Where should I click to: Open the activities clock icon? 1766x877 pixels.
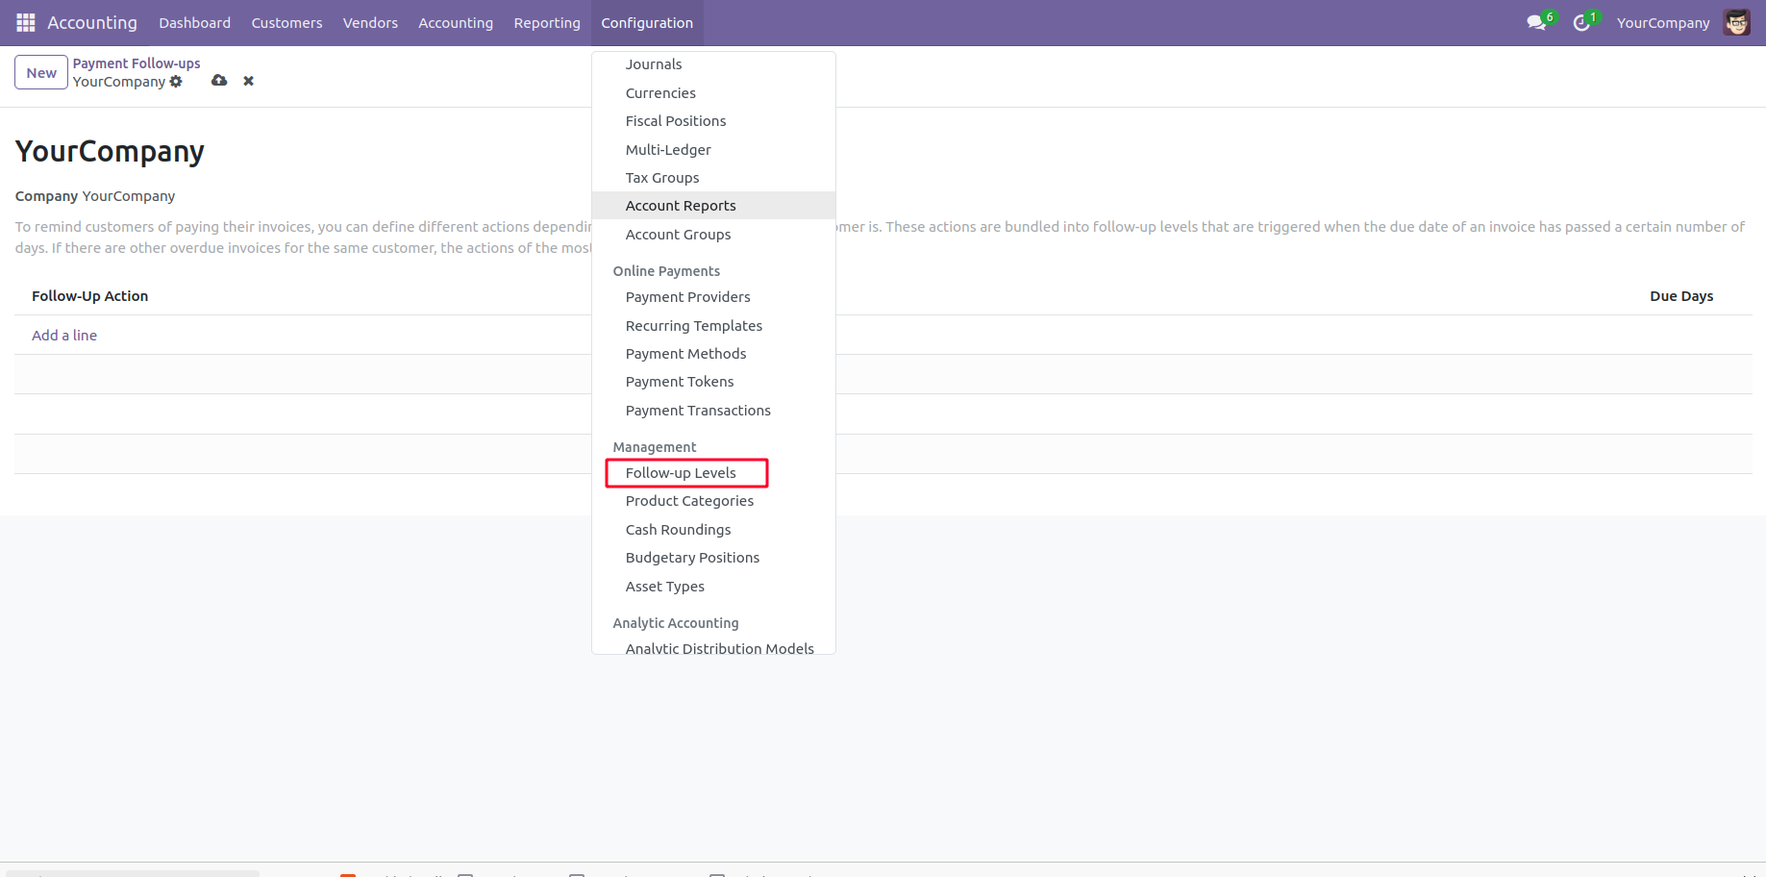1581,22
